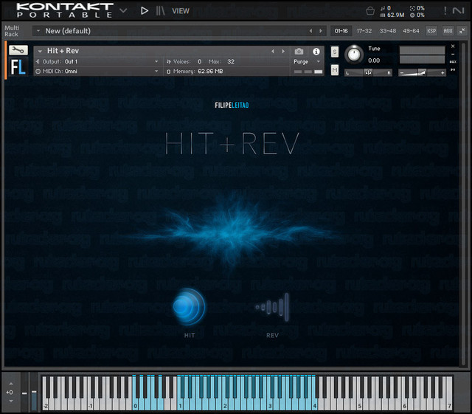Toggle the KSP multi script button
Image resolution: width=472 pixels, height=414 pixels.
(x=431, y=31)
